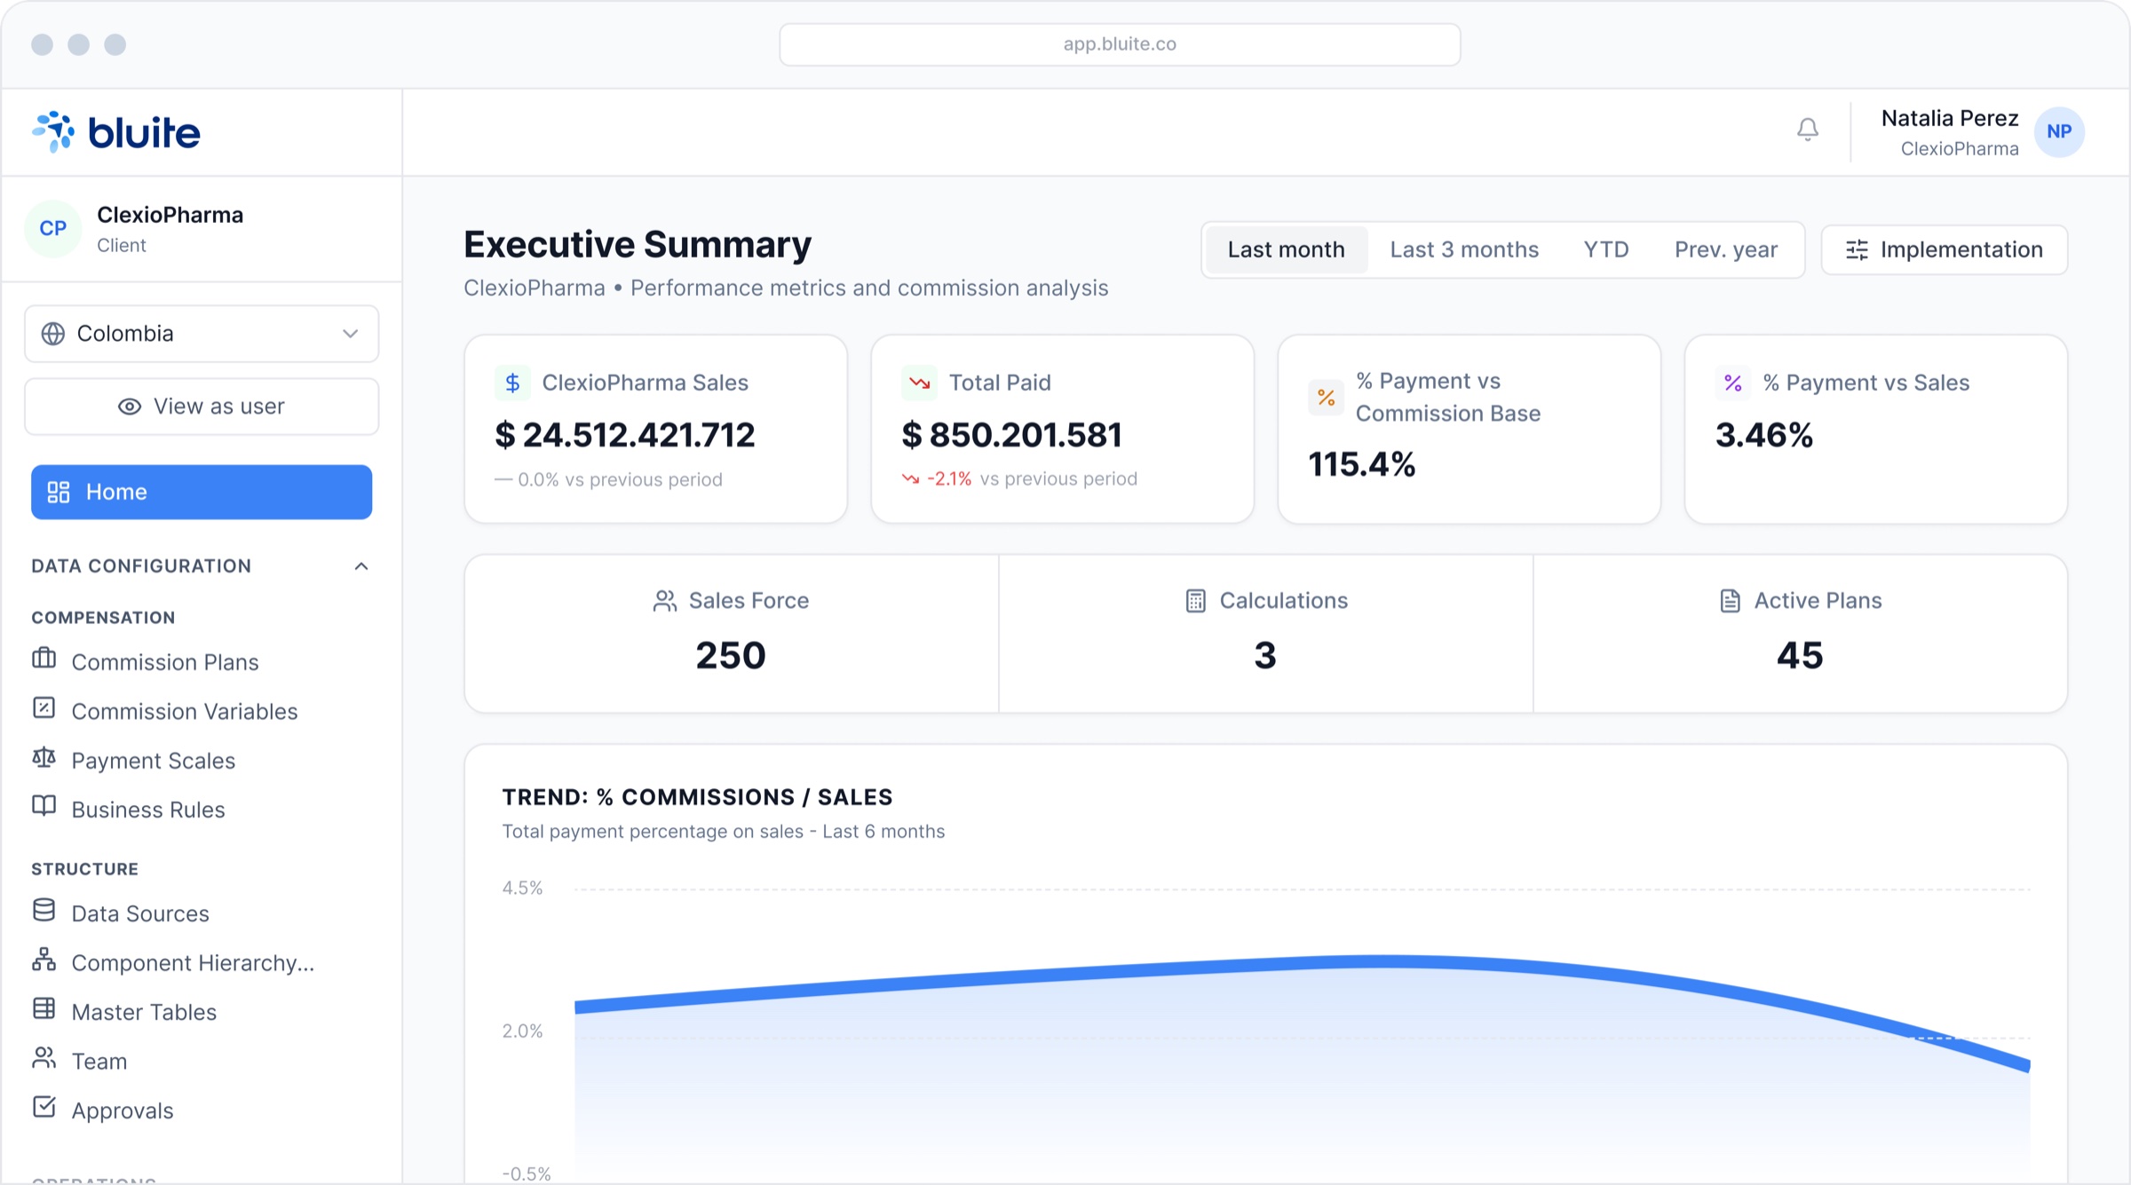The height and width of the screenshot is (1185, 2131).
Task: Select the YTD period tab
Action: [x=1606, y=250]
